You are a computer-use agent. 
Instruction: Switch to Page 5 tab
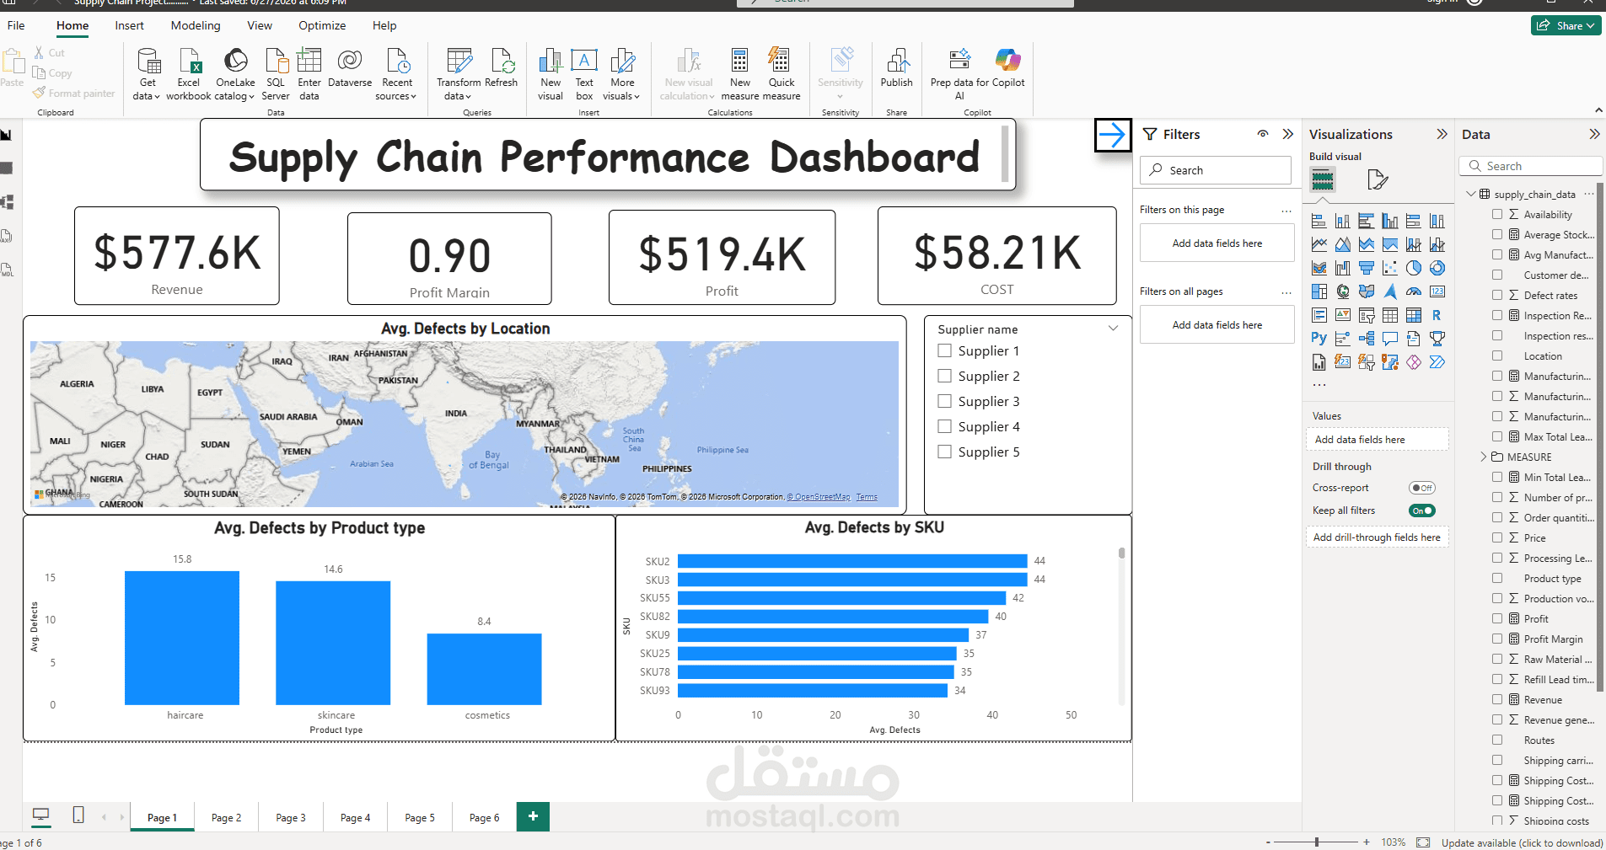[420, 817]
